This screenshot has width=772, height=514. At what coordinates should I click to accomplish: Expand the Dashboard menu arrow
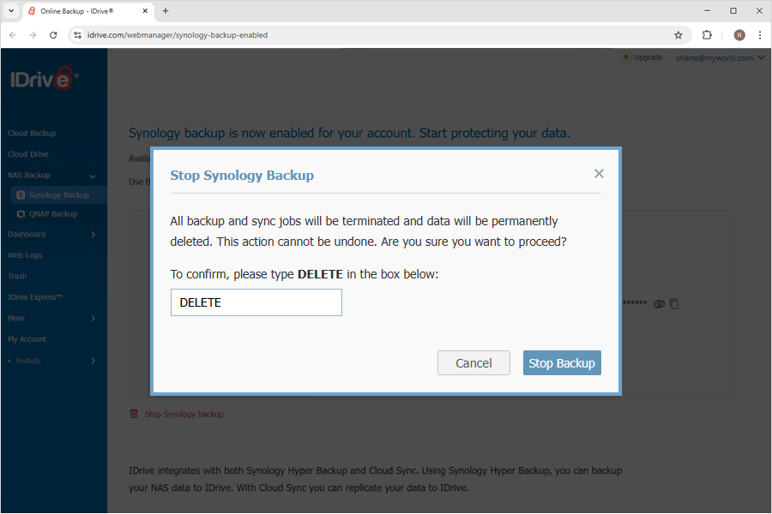pos(93,235)
